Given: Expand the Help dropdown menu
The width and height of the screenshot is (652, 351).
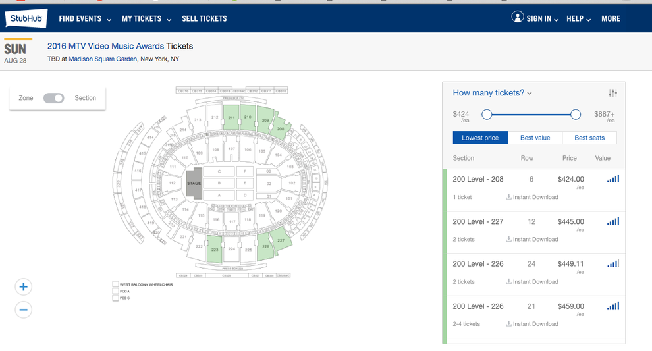Looking at the screenshot, I should (x=579, y=19).
